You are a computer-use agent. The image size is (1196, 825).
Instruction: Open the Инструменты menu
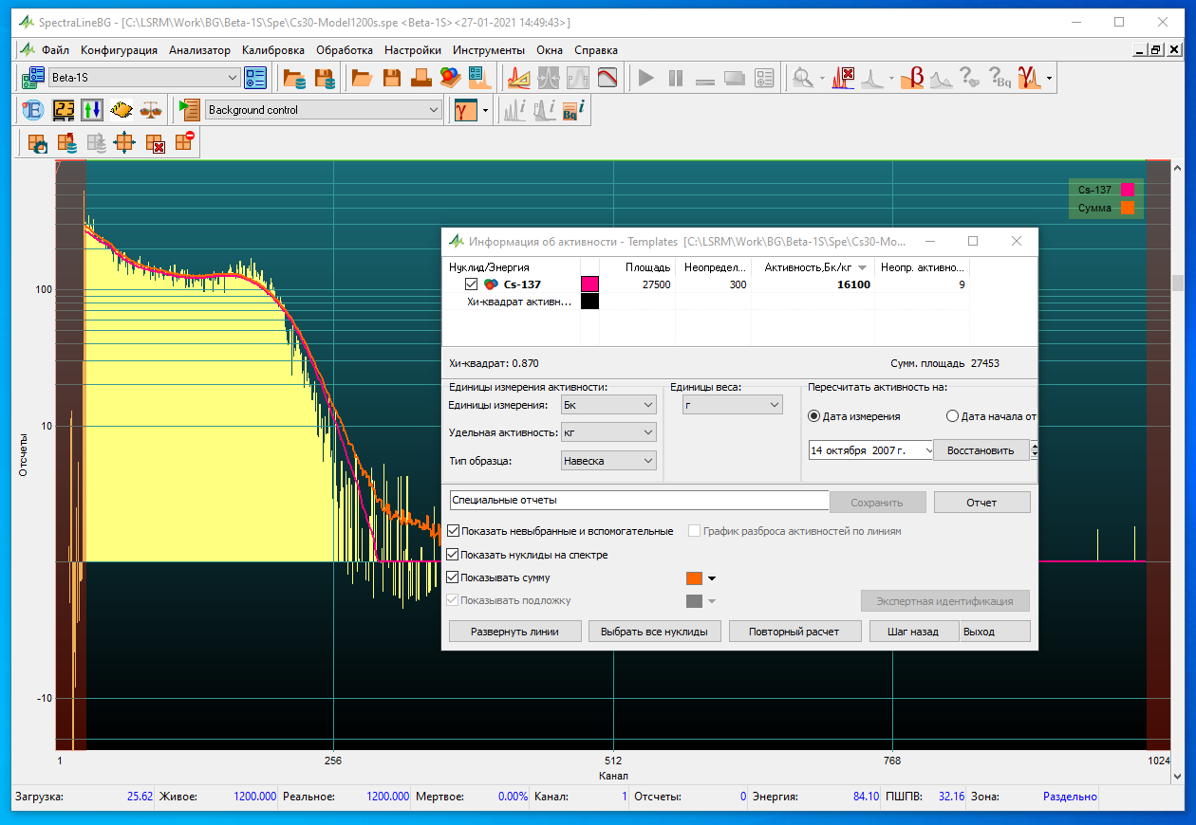click(488, 50)
